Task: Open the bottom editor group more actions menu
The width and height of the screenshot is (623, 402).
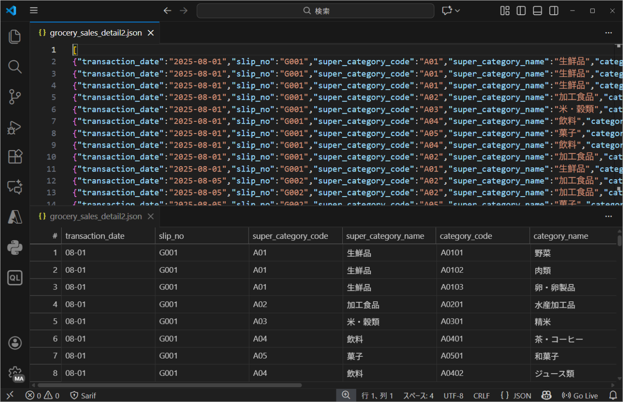Action: [x=608, y=216]
